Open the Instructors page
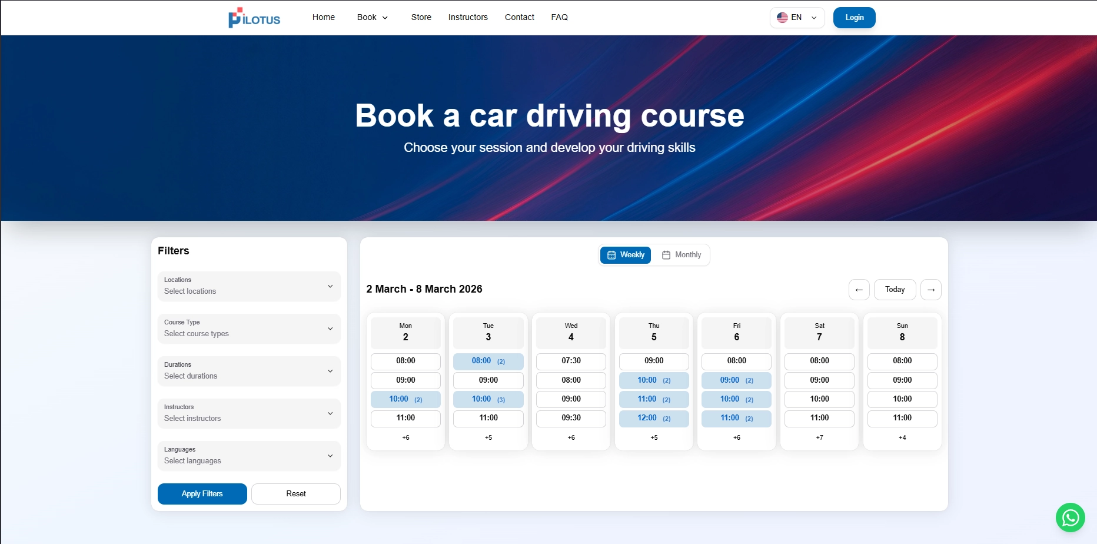Viewport: 1097px width, 544px height. click(x=468, y=17)
